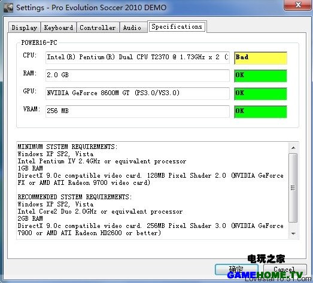This screenshot has height=283, width=313.
Task: Click the Settings window title text
Action: point(92,8)
